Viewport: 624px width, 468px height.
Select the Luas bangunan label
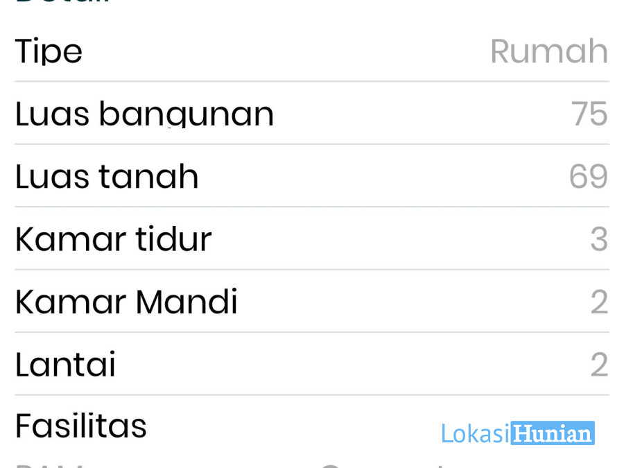pyautogui.click(x=144, y=114)
